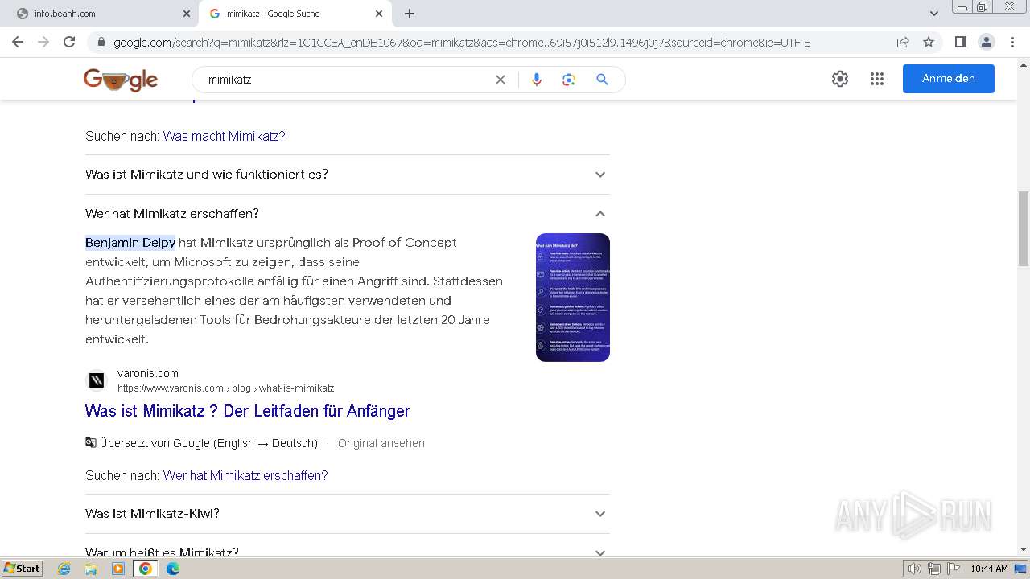Start voice search with microphone icon
This screenshot has width=1030, height=579.
[x=537, y=80]
